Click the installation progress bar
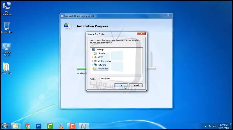 point(116,69)
